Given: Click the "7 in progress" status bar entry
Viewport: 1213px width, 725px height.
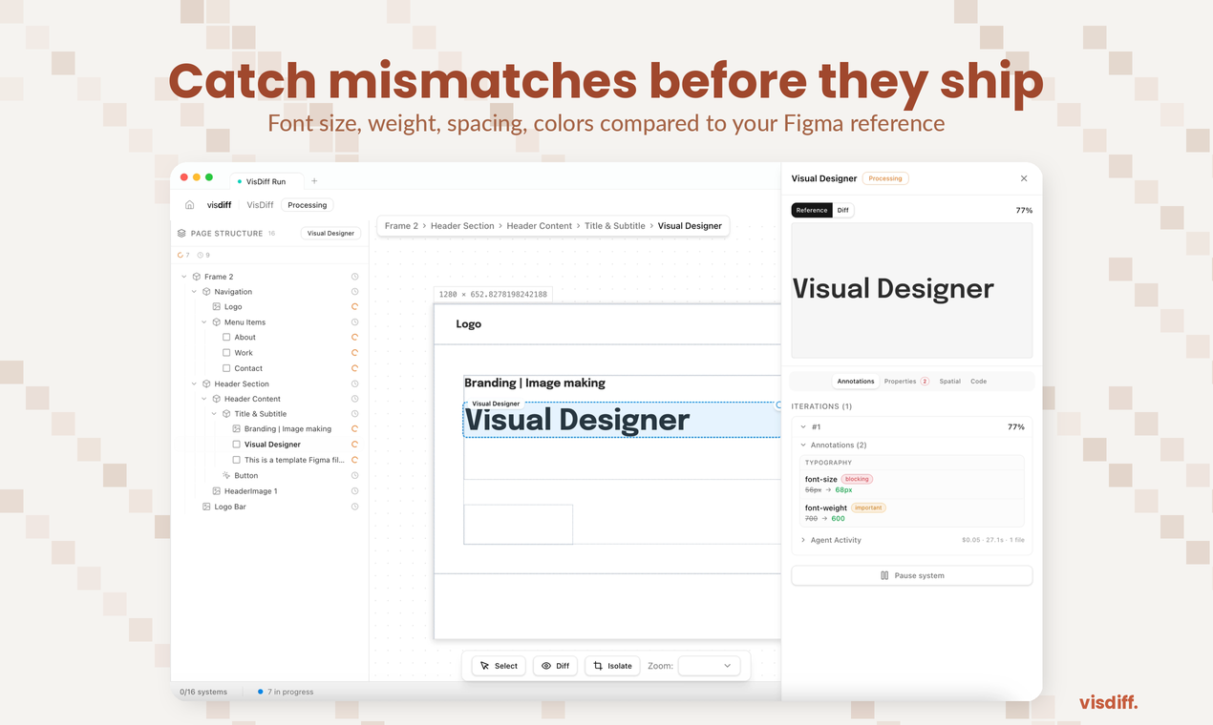Looking at the screenshot, I should tap(286, 692).
